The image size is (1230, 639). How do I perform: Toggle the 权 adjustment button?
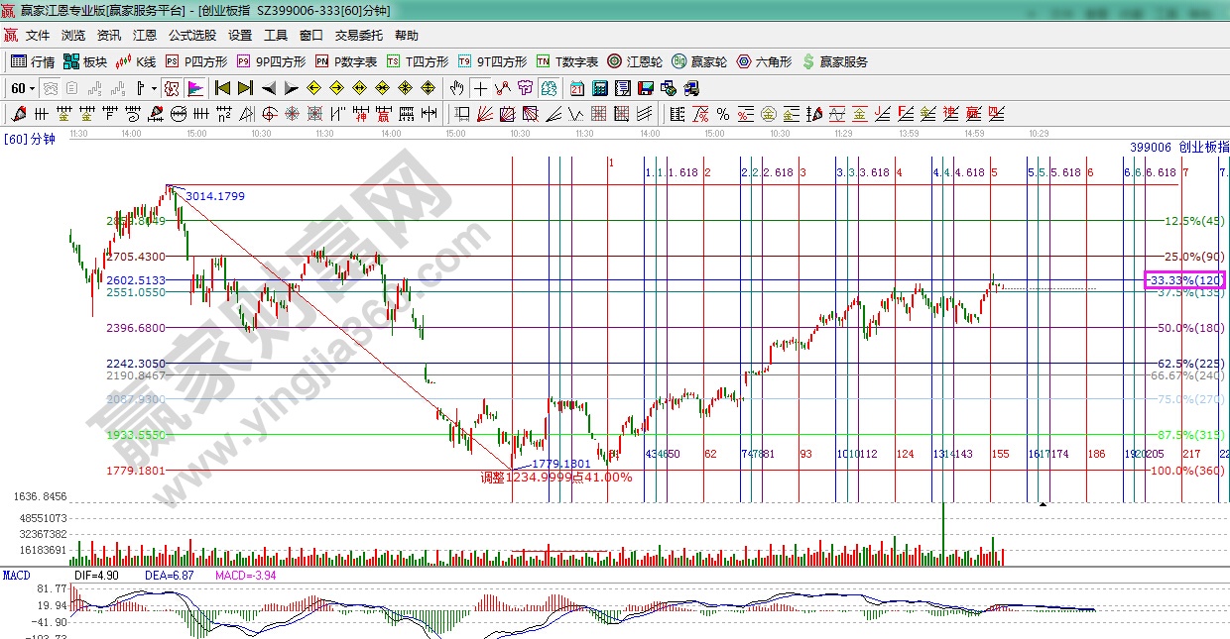pos(172,88)
